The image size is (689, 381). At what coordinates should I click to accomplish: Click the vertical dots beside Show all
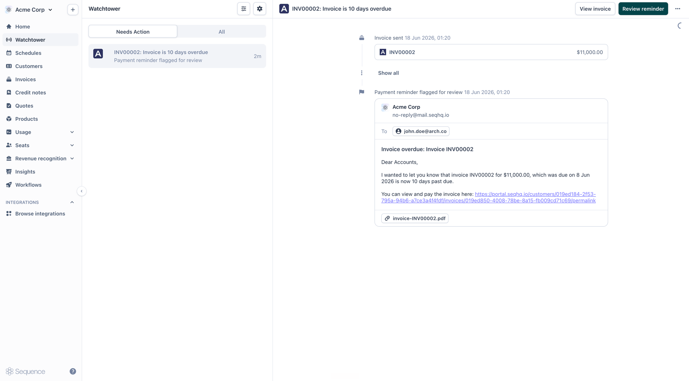pyautogui.click(x=362, y=73)
